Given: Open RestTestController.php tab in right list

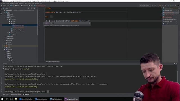Looking at the screenshot, I should click(170, 19).
